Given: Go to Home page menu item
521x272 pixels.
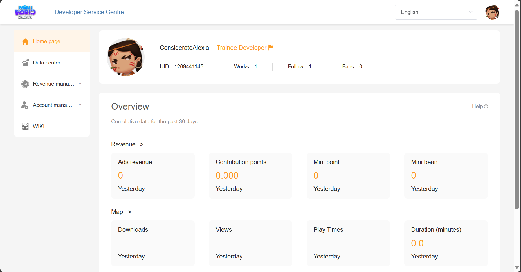Looking at the screenshot, I should 52,41.
